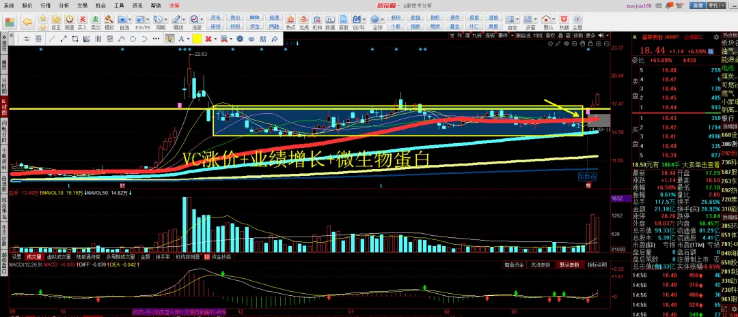Expand the 事件 events dropdown arrow
This screenshot has width=738, height=317.
click(x=512, y=35)
